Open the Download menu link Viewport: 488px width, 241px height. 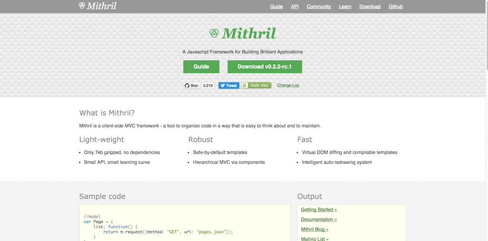pyautogui.click(x=370, y=7)
